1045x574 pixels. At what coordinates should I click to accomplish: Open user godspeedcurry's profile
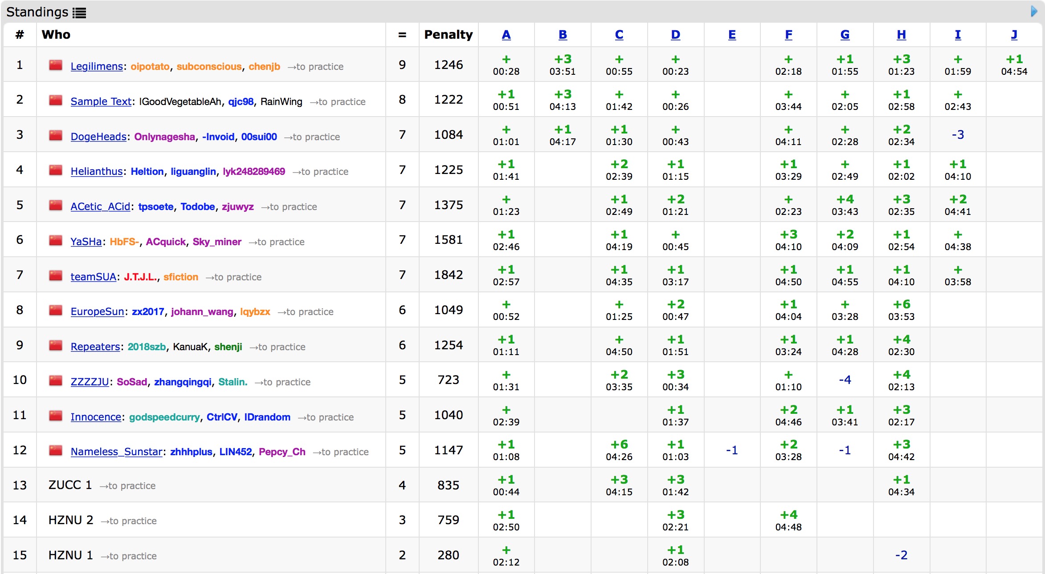pyautogui.click(x=164, y=417)
